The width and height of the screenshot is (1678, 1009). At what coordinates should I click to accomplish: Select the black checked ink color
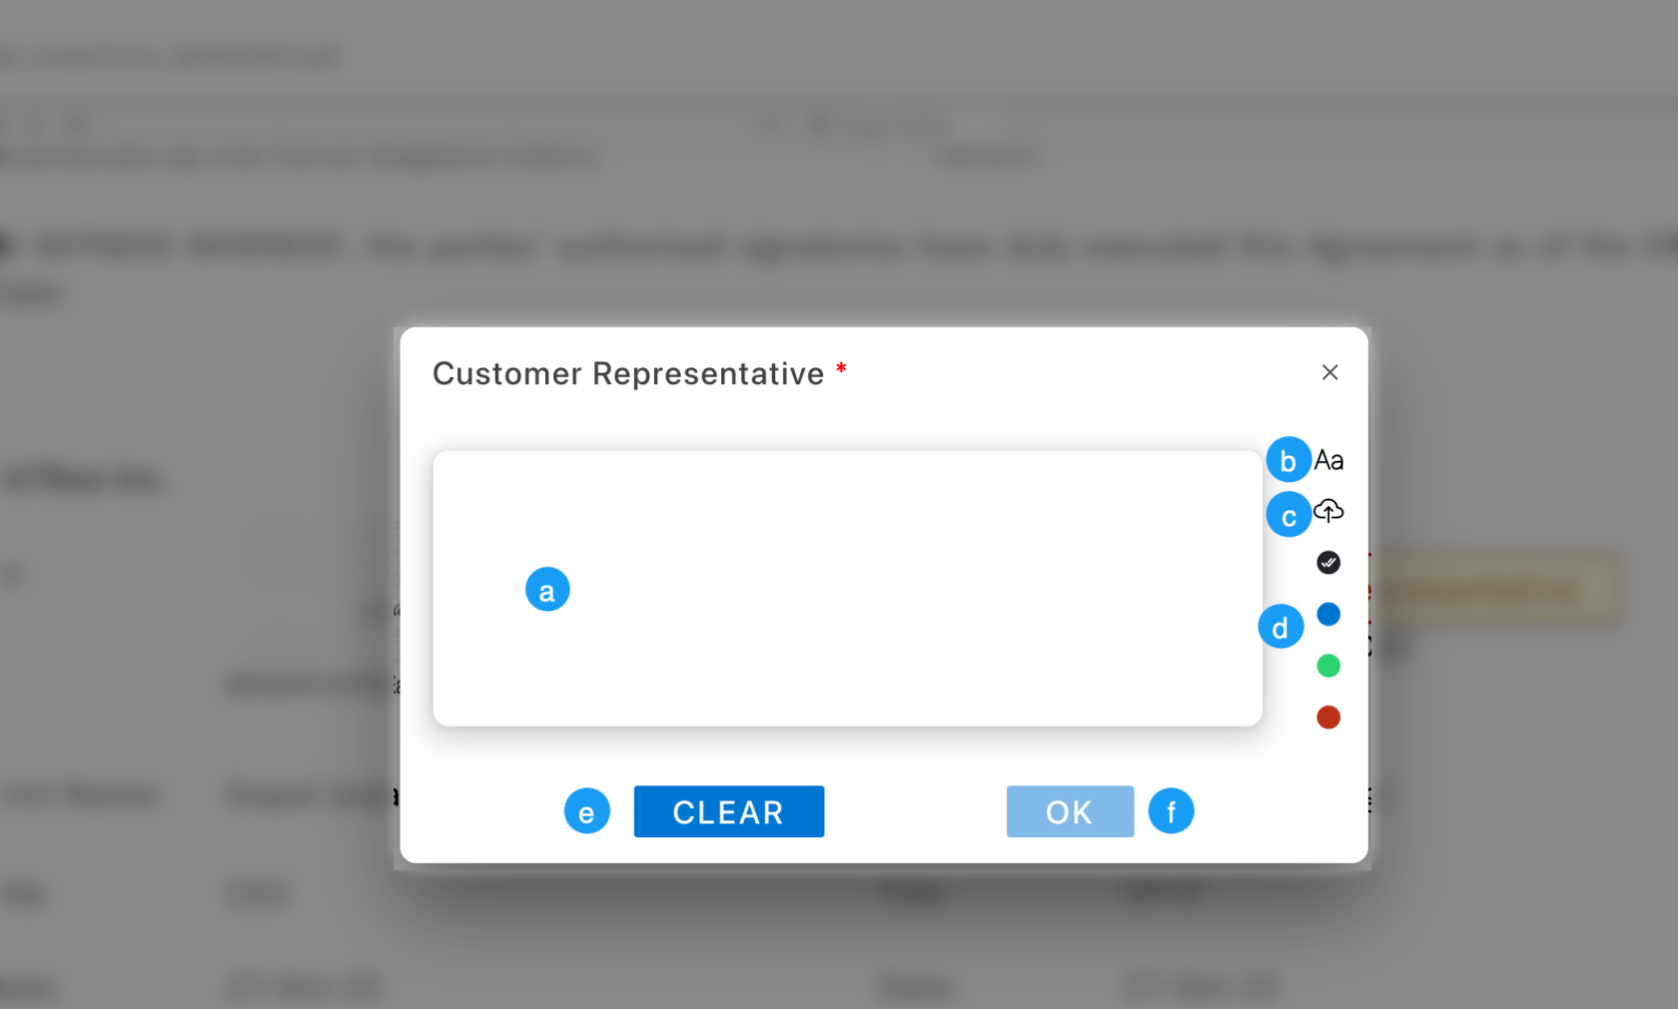point(1328,563)
